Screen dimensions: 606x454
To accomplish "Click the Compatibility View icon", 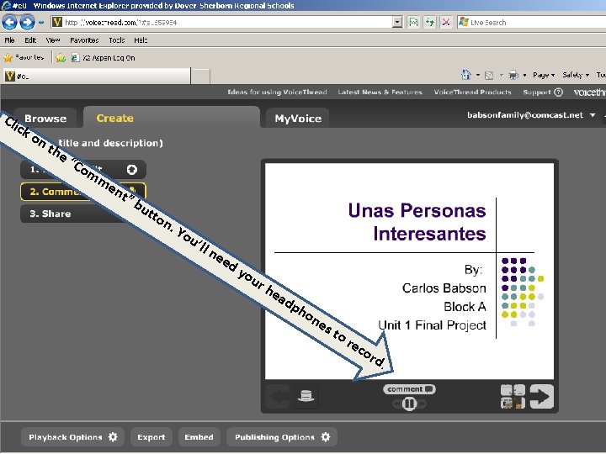I will (413, 23).
